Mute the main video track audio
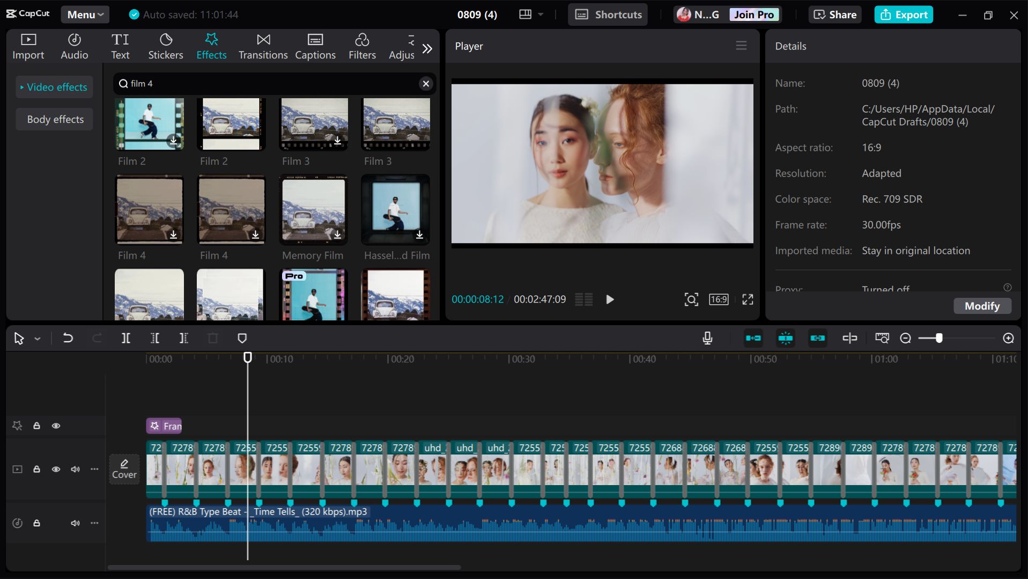Viewport: 1028px width, 579px height. [75, 469]
